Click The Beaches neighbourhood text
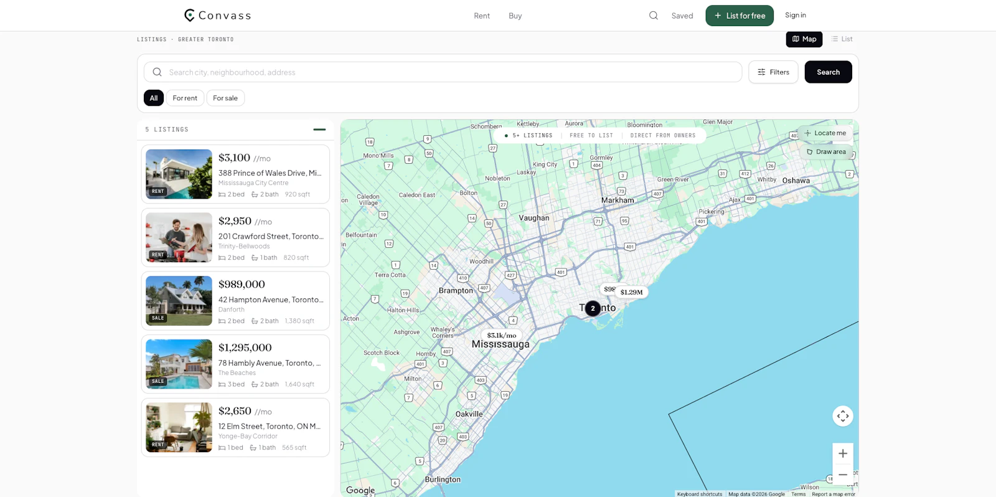 click(x=237, y=373)
